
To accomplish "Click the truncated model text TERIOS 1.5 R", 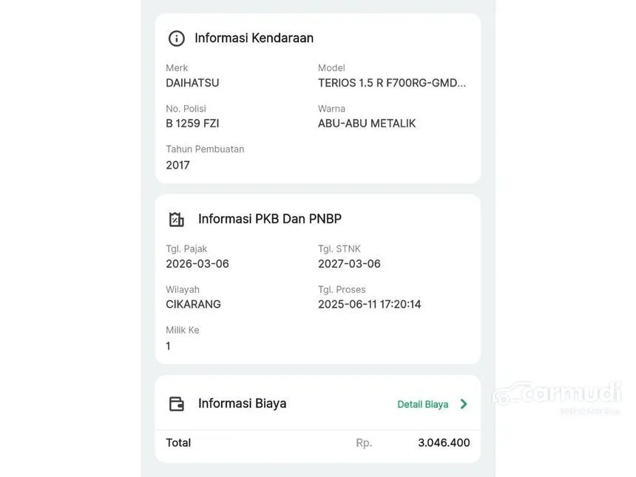I will click(392, 83).
